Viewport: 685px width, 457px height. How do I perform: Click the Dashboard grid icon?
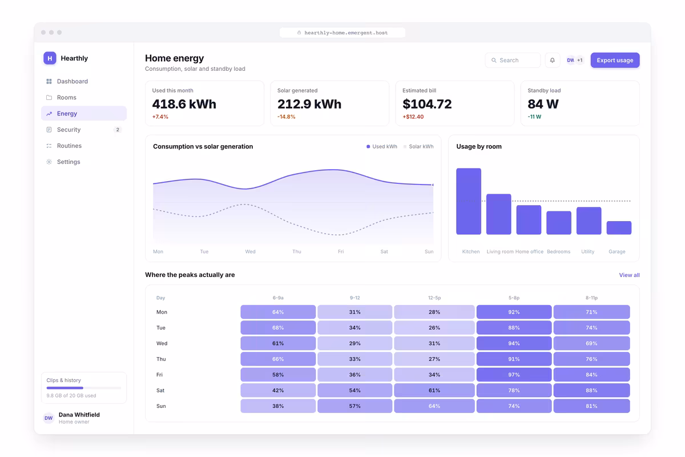49,81
